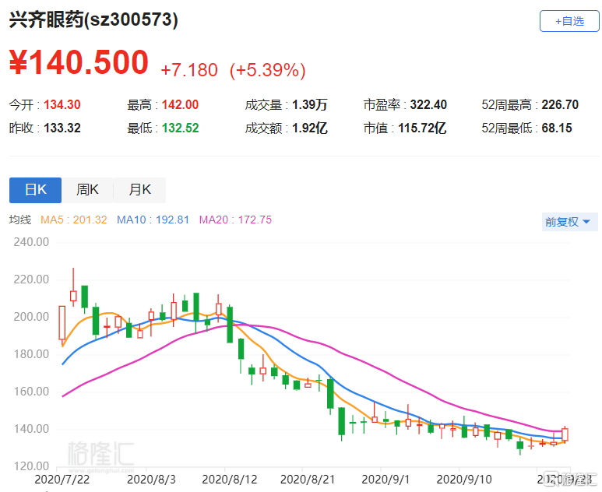Screen dimensions: 602x492
Task: Click the 2020/9/10 date axis label
Action: click(464, 480)
